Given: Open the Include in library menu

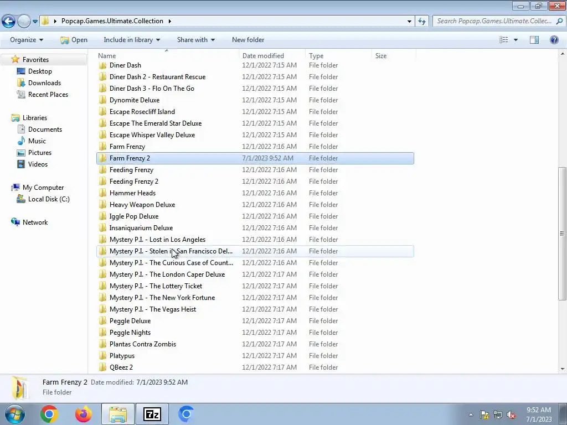Looking at the screenshot, I should pos(132,40).
